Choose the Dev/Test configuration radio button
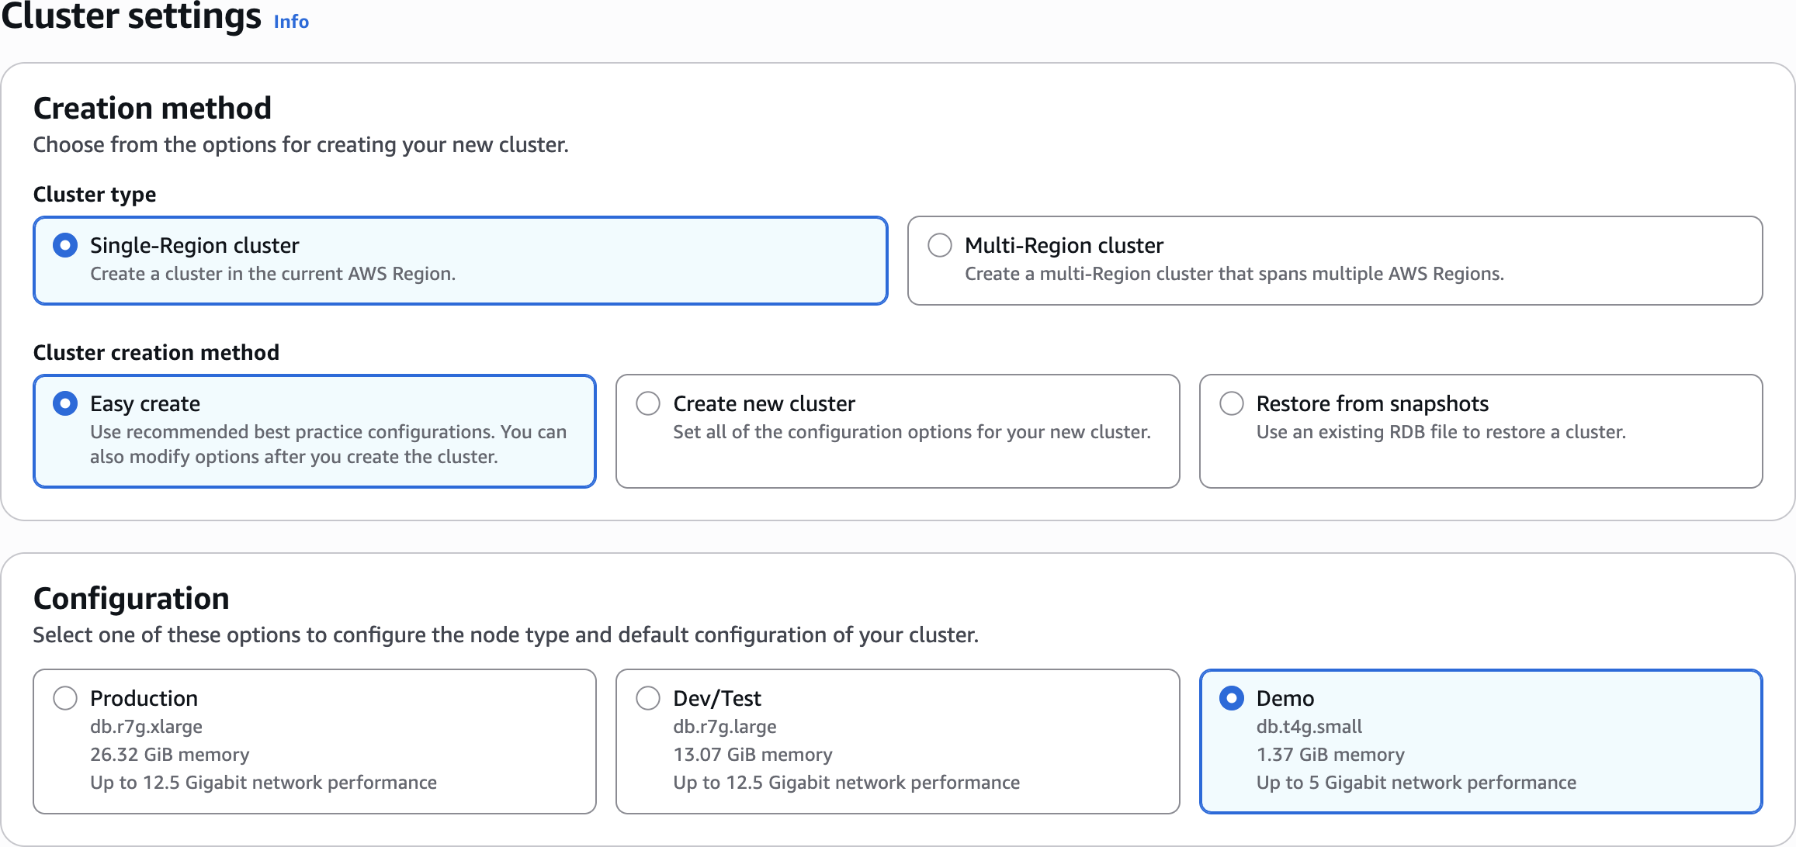 click(648, 698)
